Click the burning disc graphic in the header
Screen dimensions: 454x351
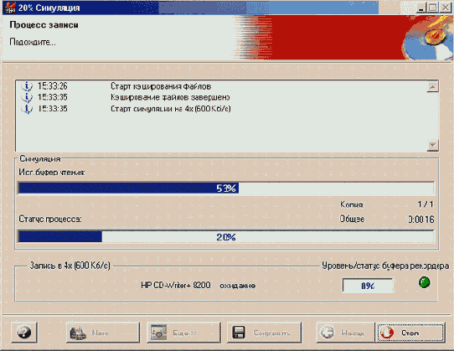coord(427,38)
